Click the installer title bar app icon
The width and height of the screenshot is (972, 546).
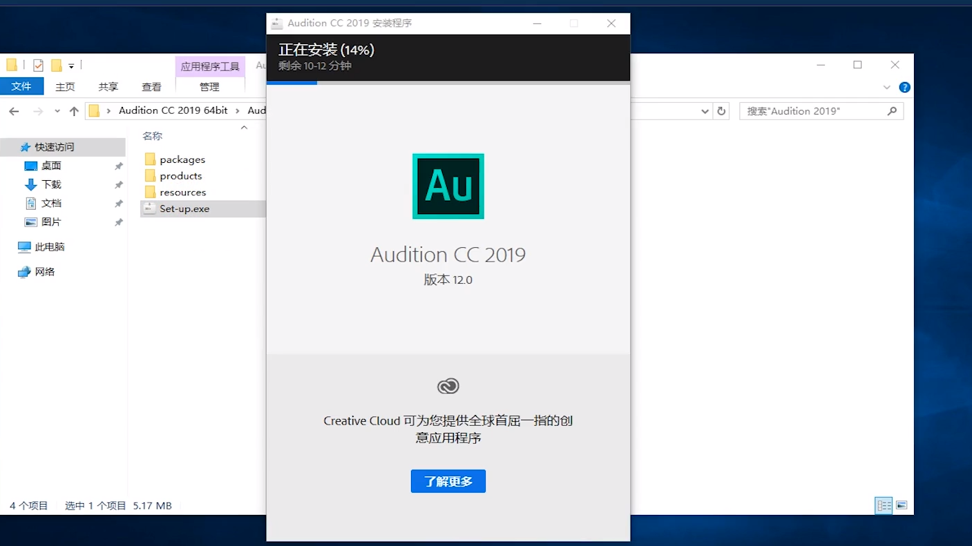click(x=277, y=23)
